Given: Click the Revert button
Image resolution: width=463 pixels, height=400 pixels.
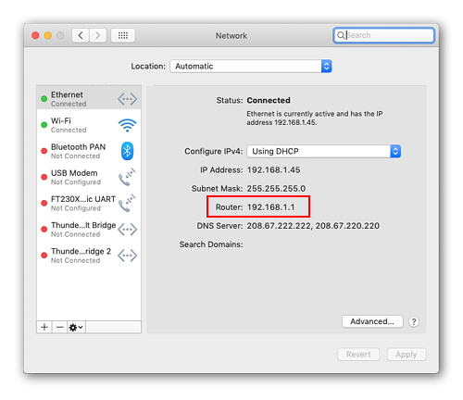Looking at the screenshot, I should point(358,355).
